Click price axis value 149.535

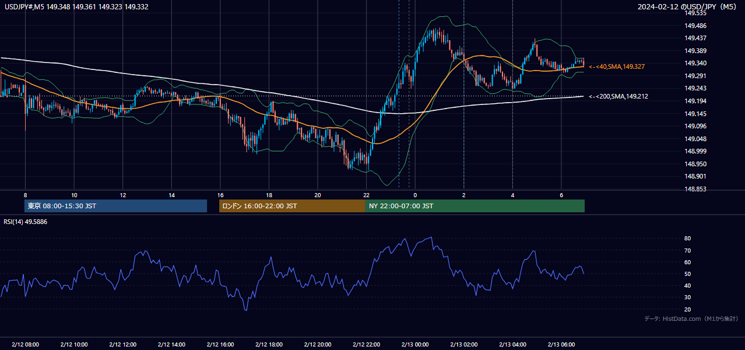point(695,13)
